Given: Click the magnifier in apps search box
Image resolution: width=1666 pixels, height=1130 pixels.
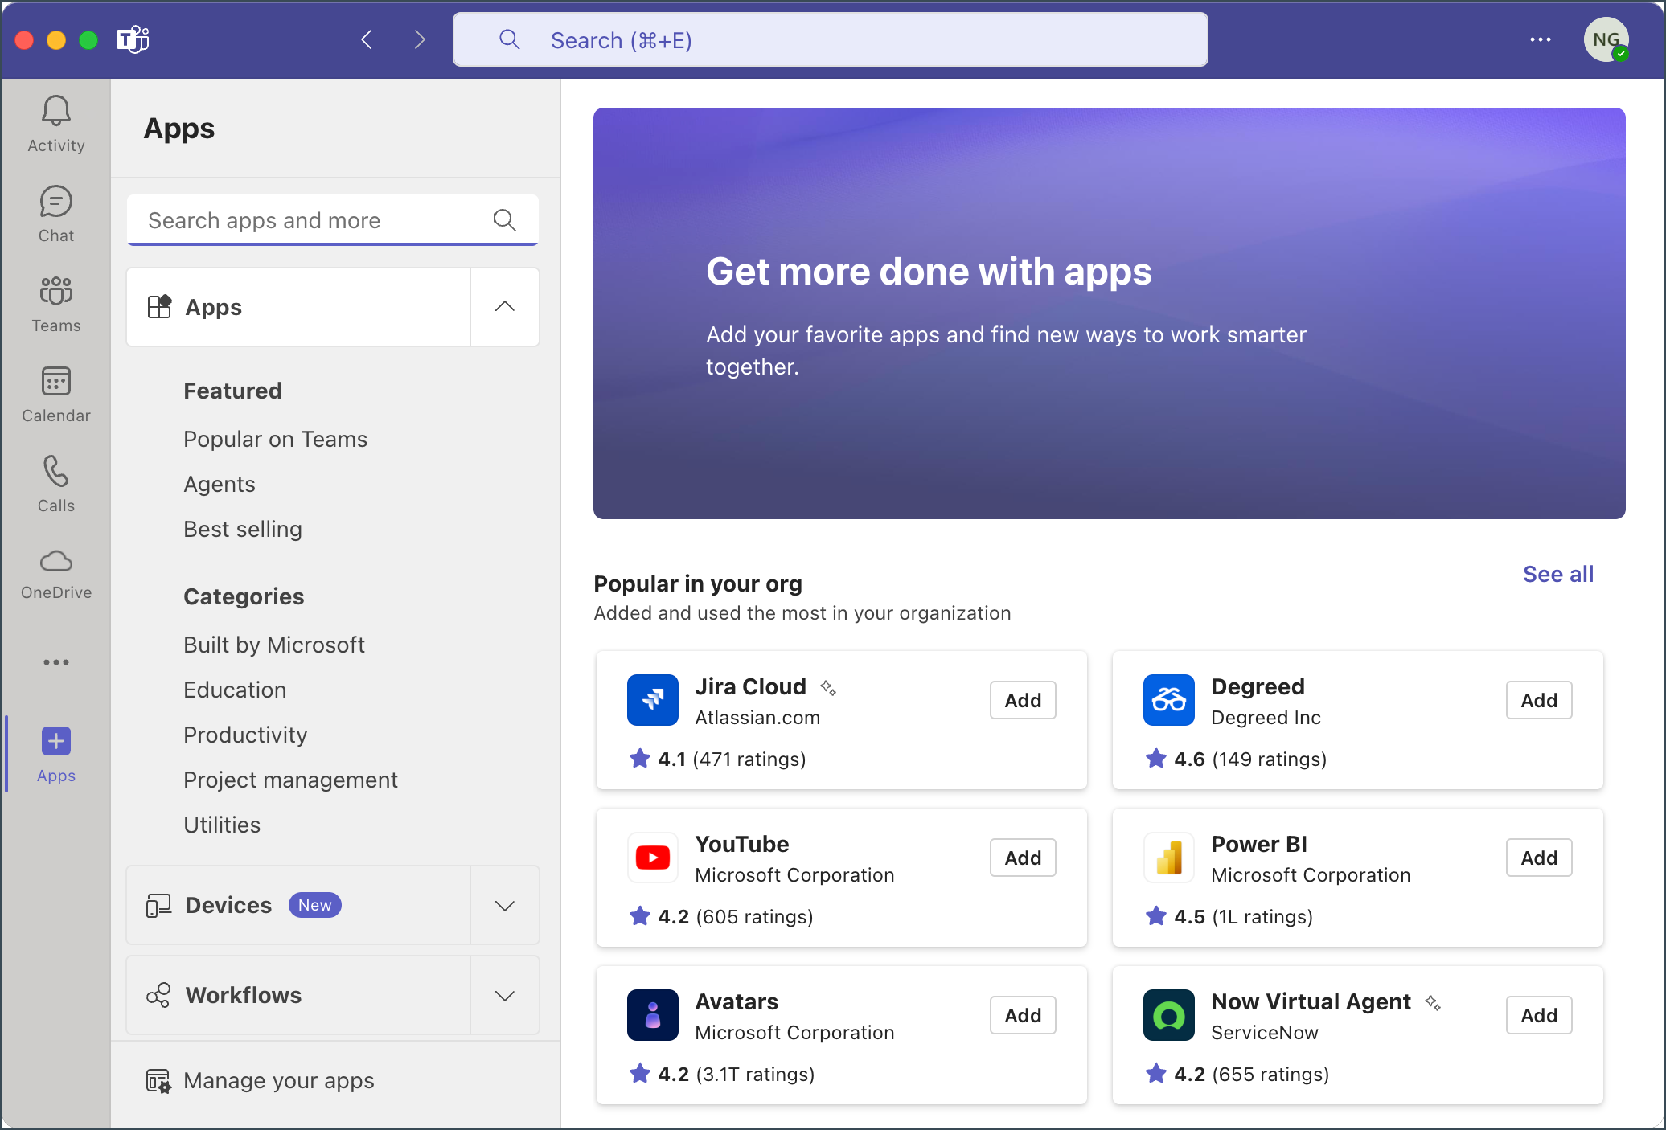Looking at the screenshot, I should click(x=504, y=219).
